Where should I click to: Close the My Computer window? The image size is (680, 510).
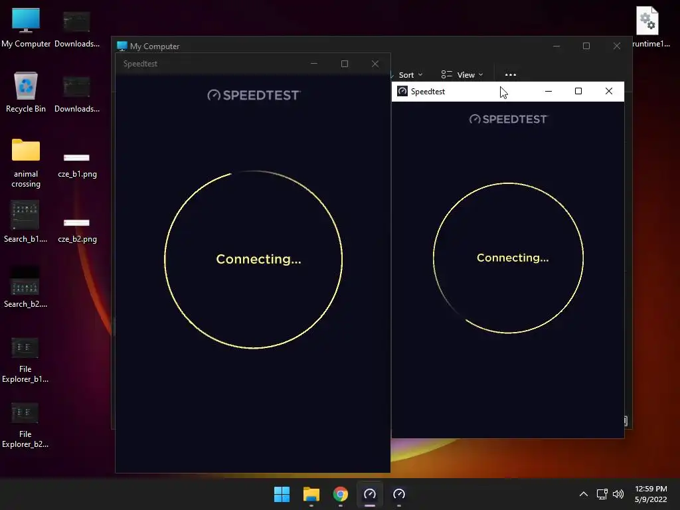point(617,46)
